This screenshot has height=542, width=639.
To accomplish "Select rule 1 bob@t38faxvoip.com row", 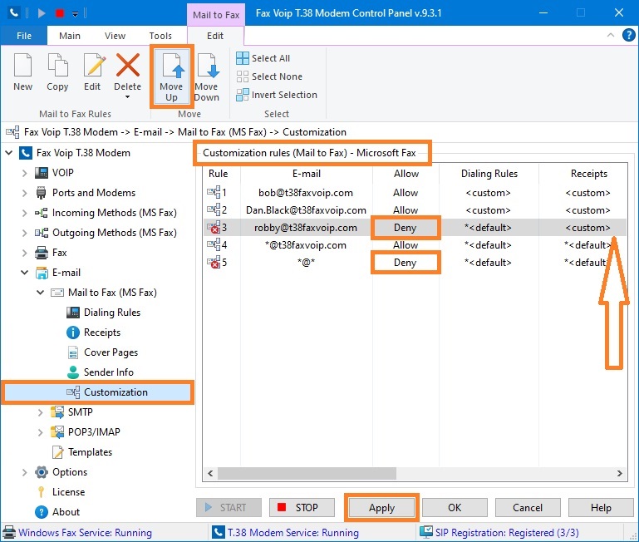I will point(415,193).
